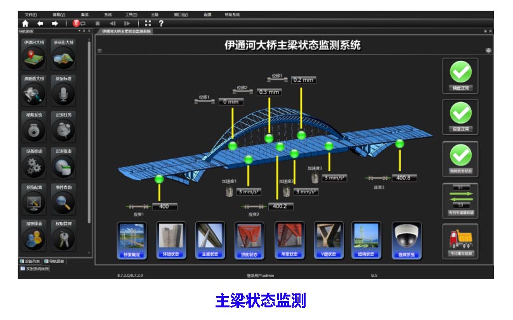The height and width of the screenshot is (320, 513).
Task: Expand the navigation panel header dropdown arrow
Action: pos(79,30)
